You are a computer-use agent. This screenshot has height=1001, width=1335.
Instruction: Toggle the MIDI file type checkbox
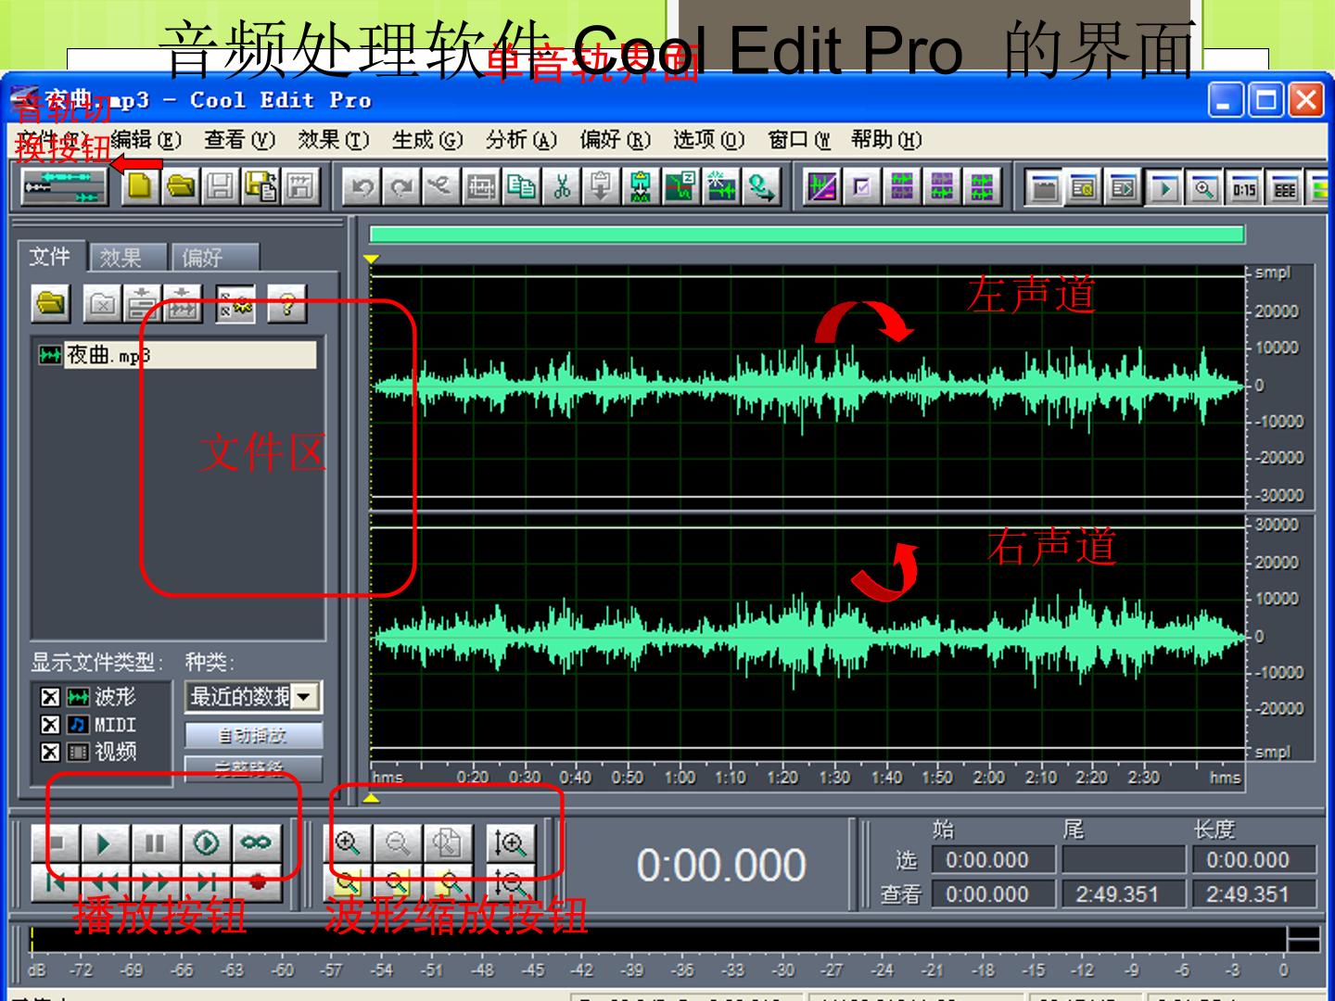(x=50, y=724)
